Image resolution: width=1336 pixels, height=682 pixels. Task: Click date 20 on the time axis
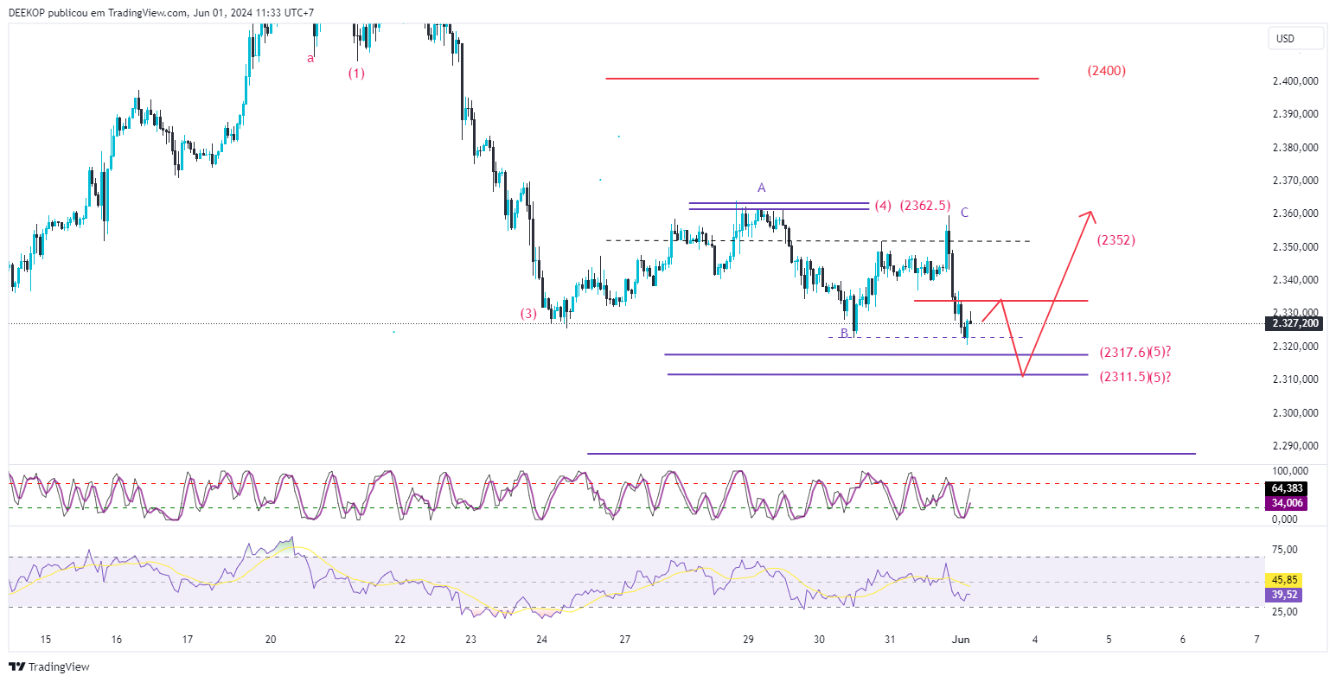pyautogui.click(x=271, y=640)
